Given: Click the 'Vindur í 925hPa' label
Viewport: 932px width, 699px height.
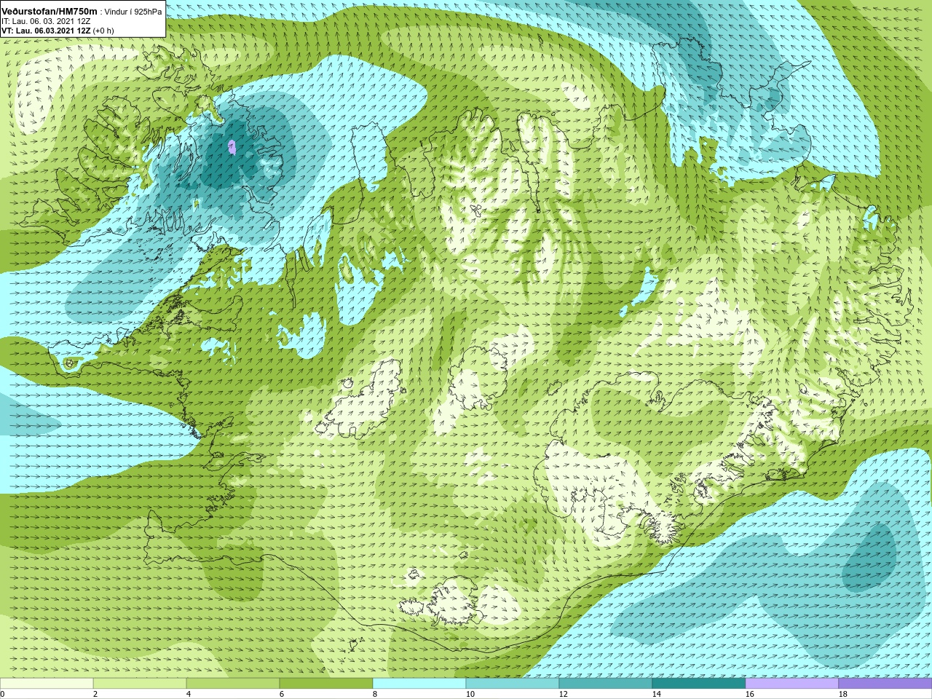Looking at the screenshot, I should [133, 12].
